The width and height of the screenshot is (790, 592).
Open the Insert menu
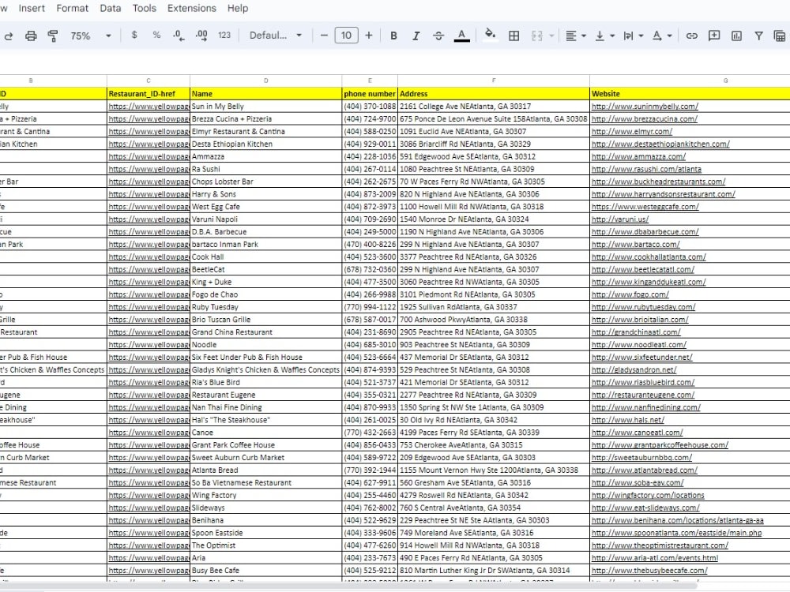pos(32,8)
